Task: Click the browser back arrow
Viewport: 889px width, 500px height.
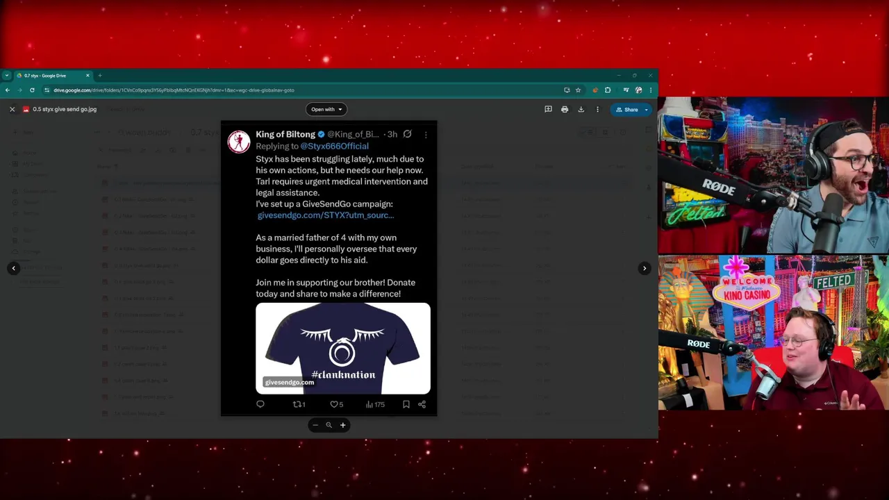Action: (8, 90)
